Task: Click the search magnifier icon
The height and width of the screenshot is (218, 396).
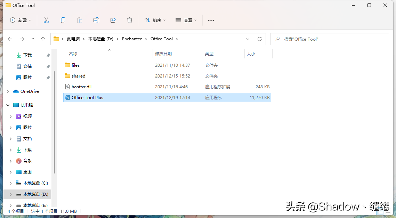Action: point(277,39)
